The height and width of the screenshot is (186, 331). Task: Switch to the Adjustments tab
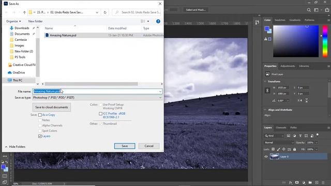click(x=288, y=66)
